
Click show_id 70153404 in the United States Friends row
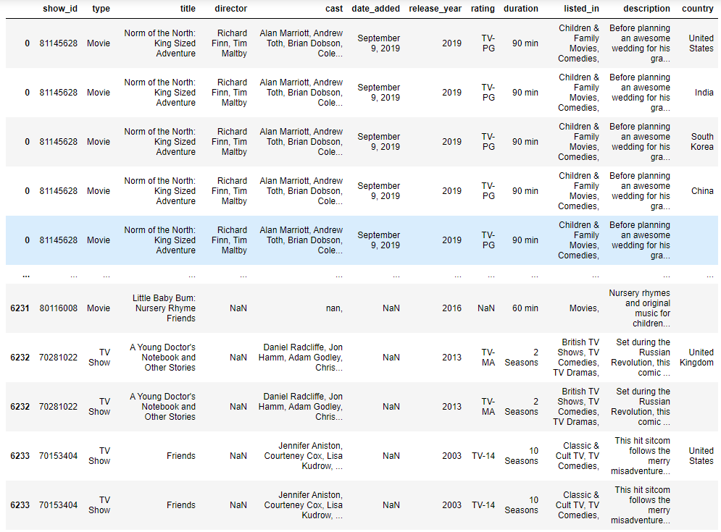coord(59,456)
